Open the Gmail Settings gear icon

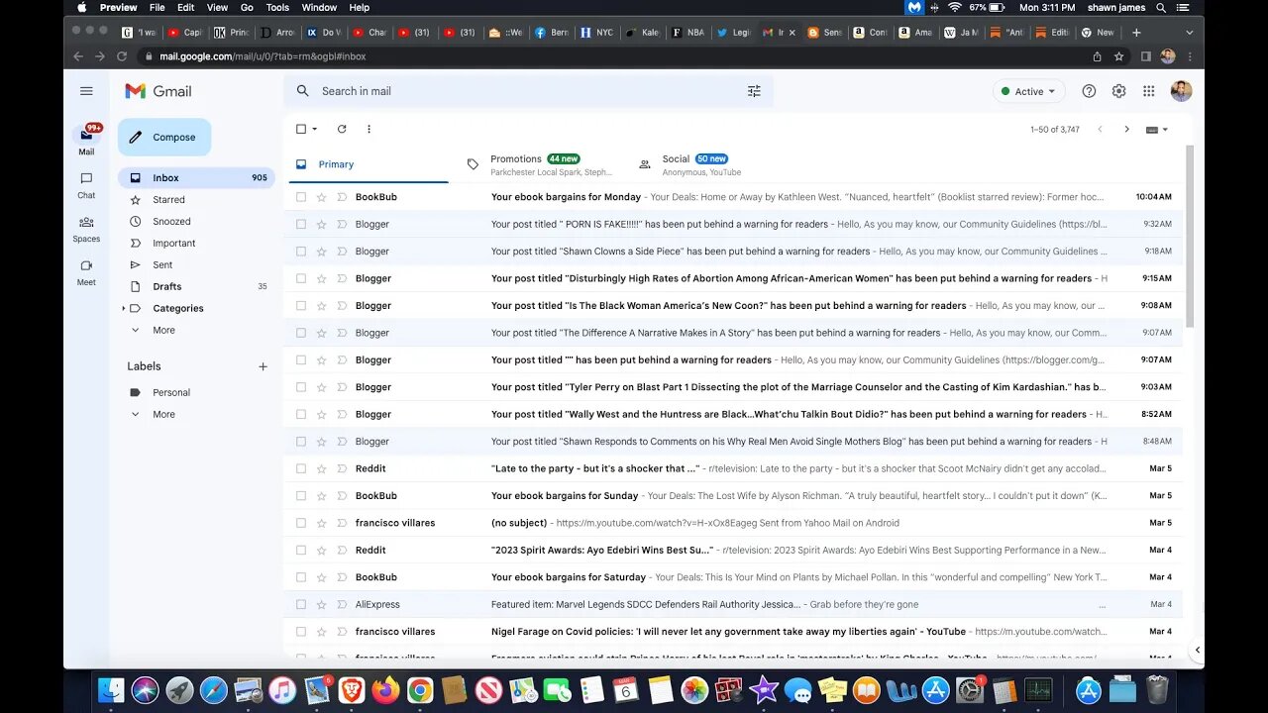[x=1118, y=91]
